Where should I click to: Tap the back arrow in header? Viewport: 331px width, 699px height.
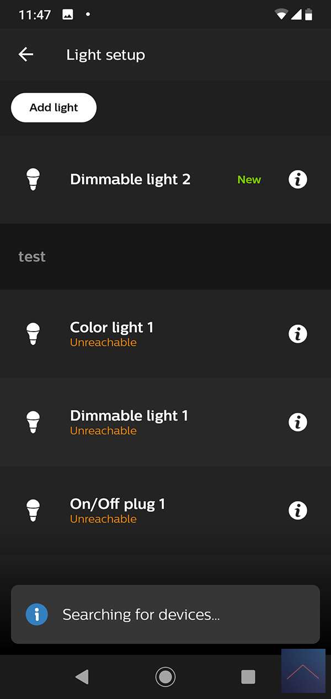coord(26,55)
